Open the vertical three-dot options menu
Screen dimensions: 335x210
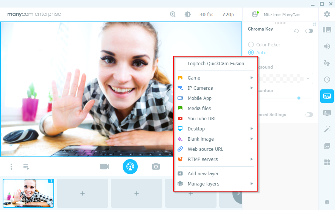(x=11, y=167)
